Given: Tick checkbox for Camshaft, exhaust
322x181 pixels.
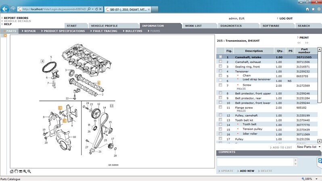Looking at the screenshot, I should tap(220, 61).
